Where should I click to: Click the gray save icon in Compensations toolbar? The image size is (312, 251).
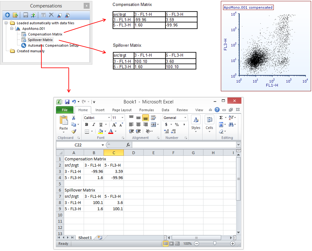(x=26, y=15)
